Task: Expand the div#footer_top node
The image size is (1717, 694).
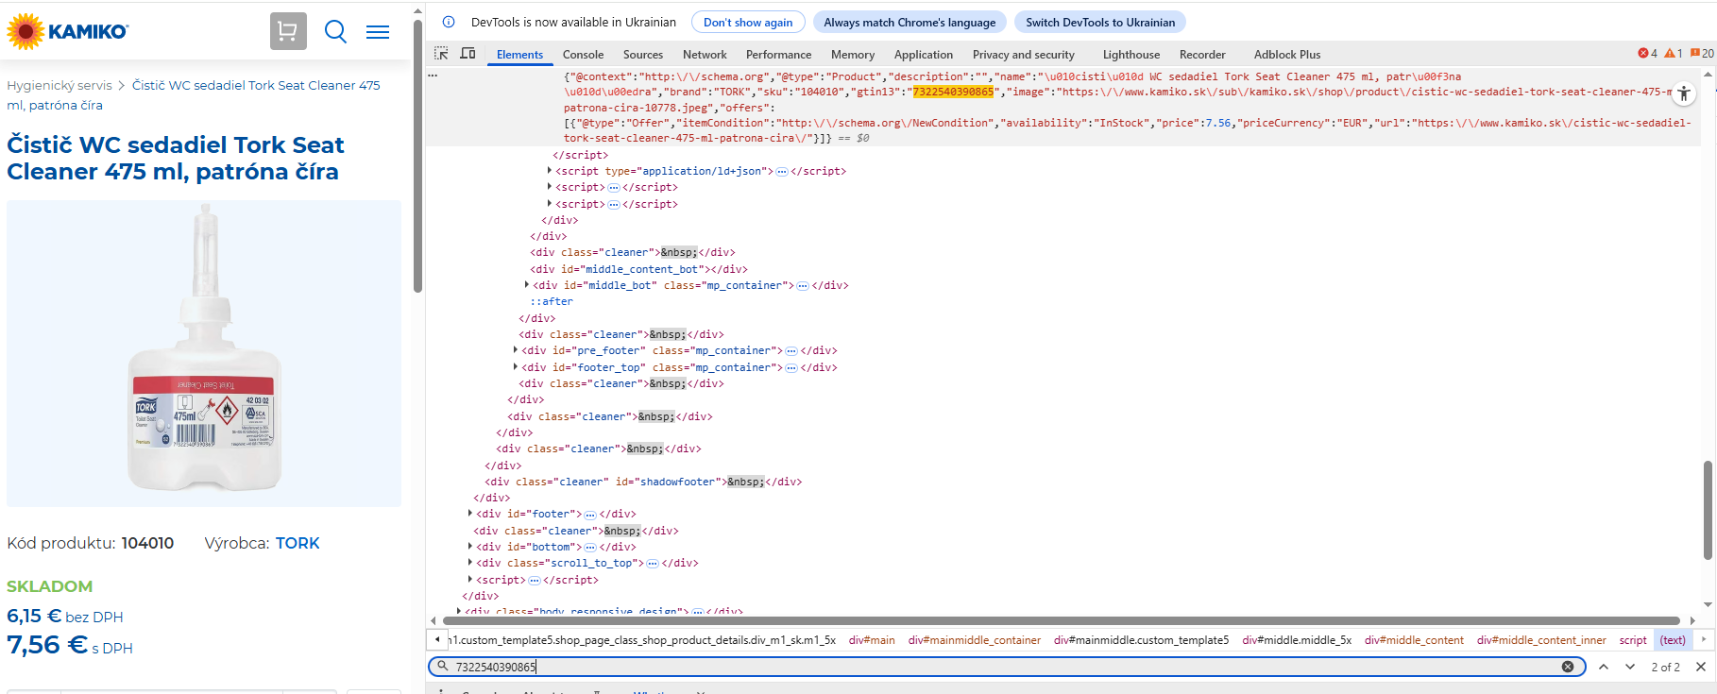Action: [x=516, y=367]
